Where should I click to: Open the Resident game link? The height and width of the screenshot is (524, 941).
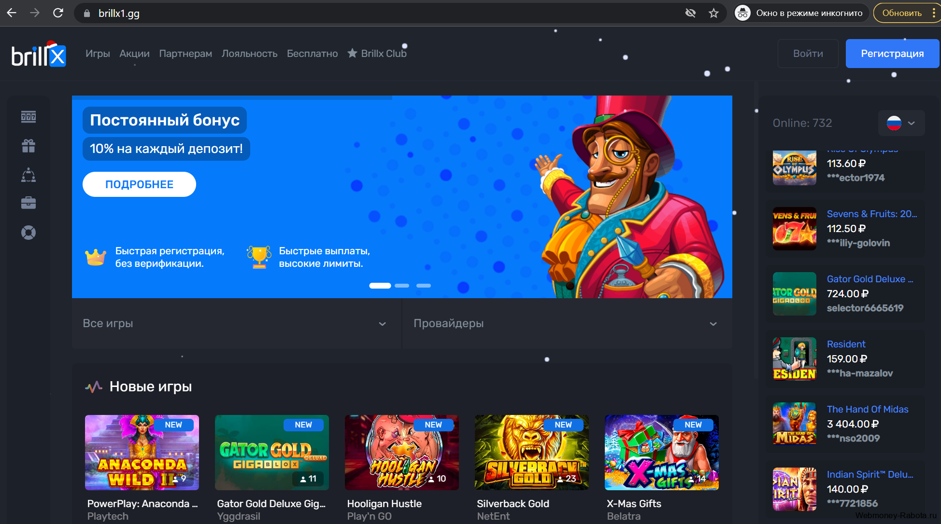click(846, 344)
